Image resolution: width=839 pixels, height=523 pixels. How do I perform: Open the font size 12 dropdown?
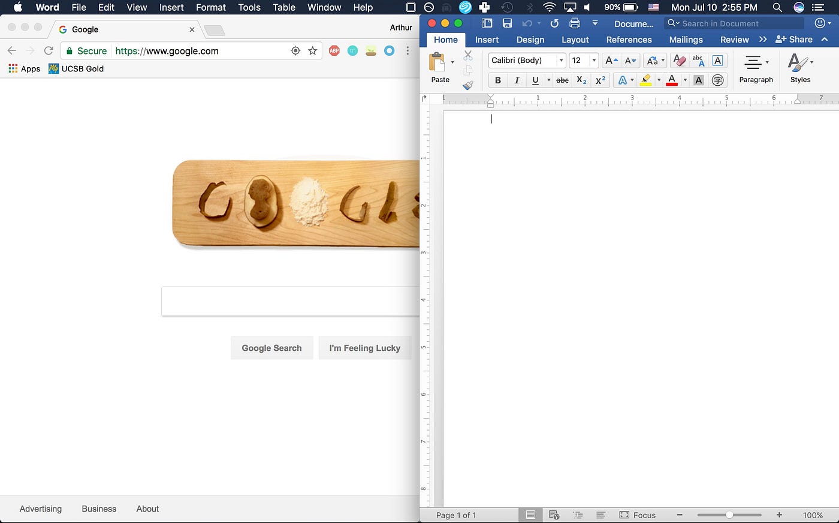pos(594,61)
